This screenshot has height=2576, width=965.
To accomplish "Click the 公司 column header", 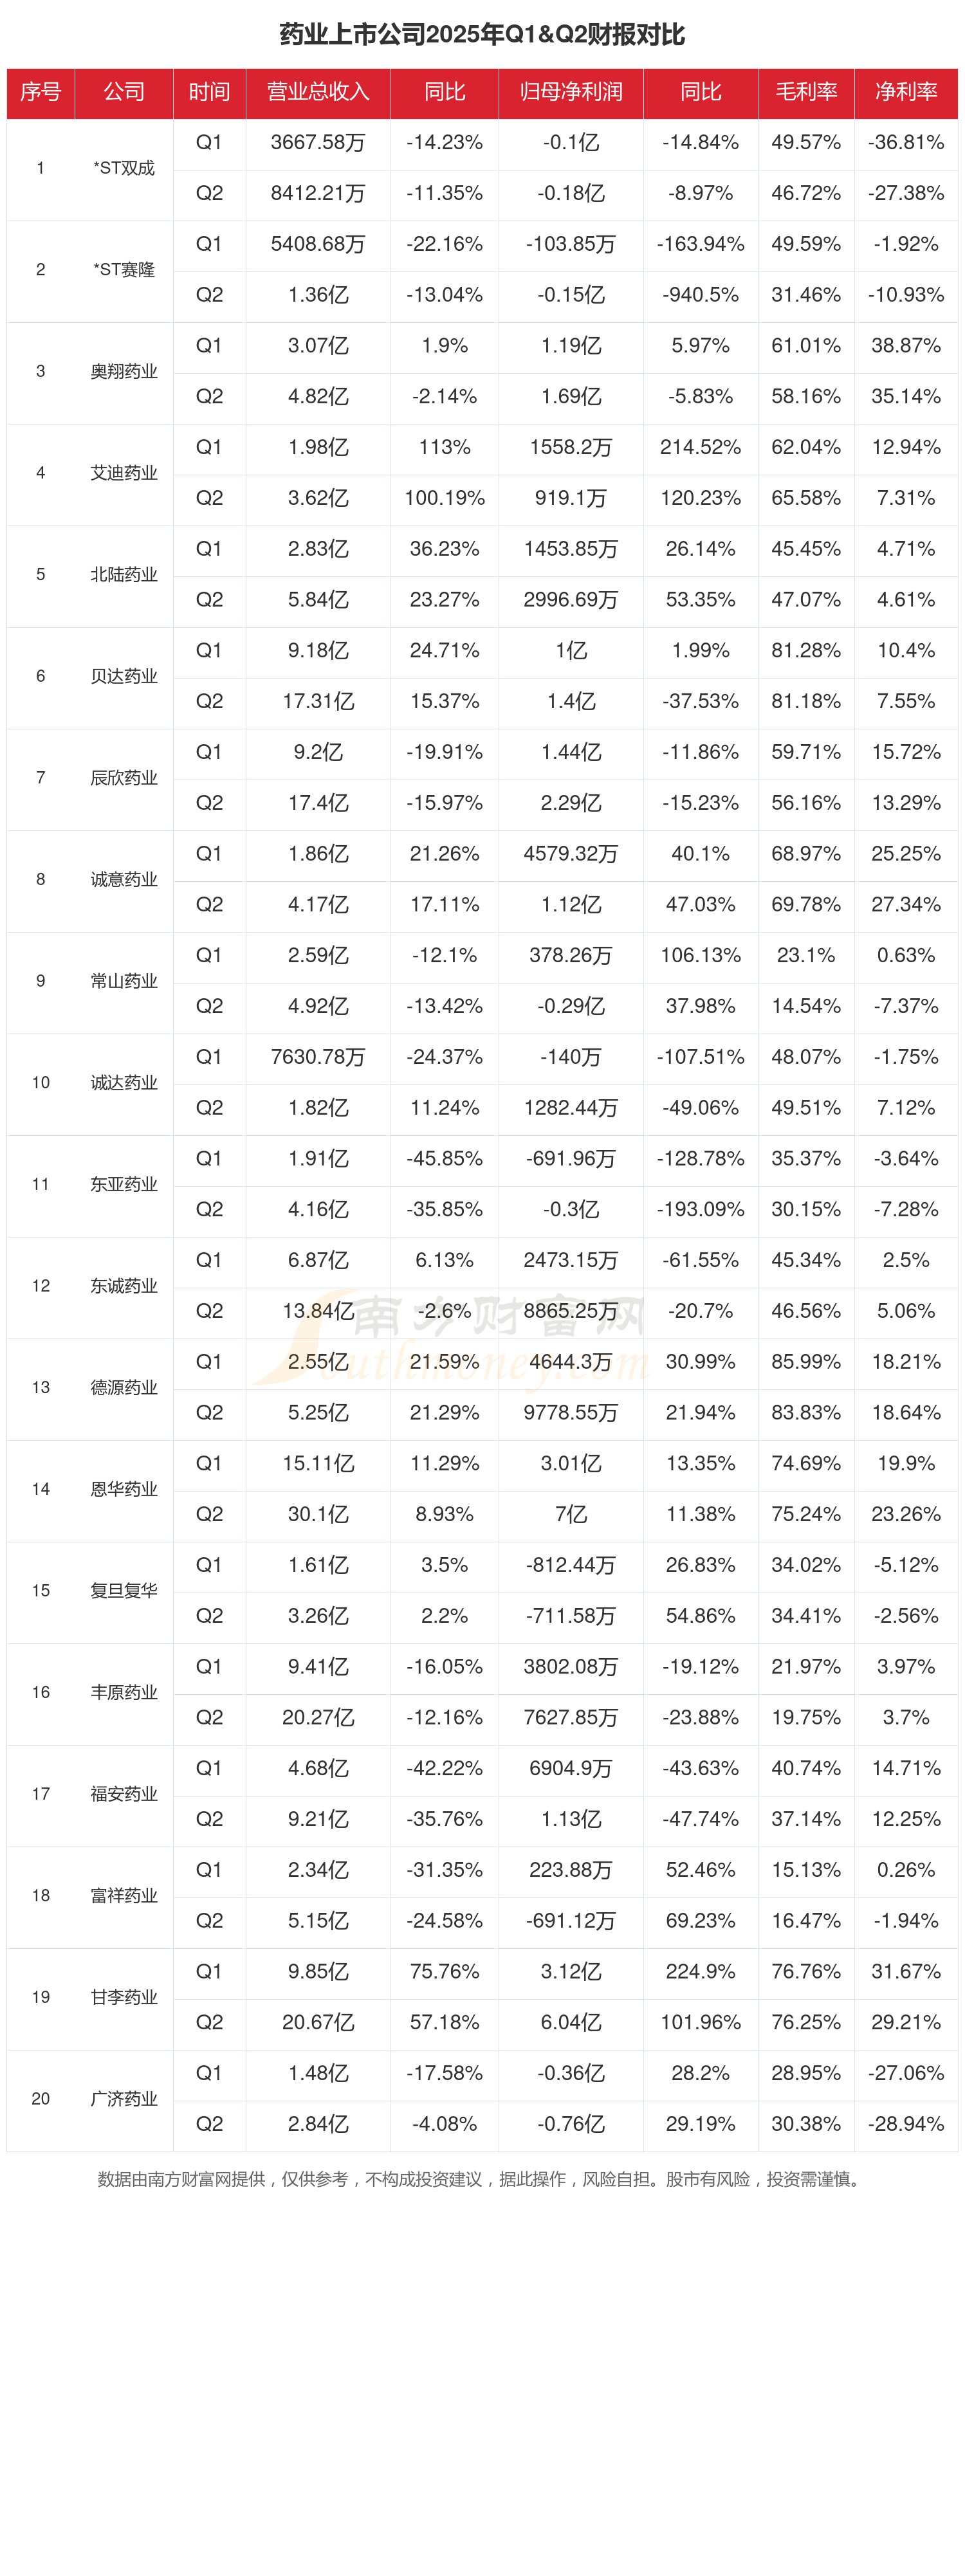I will pyautogui.click(x=124, y=92).
